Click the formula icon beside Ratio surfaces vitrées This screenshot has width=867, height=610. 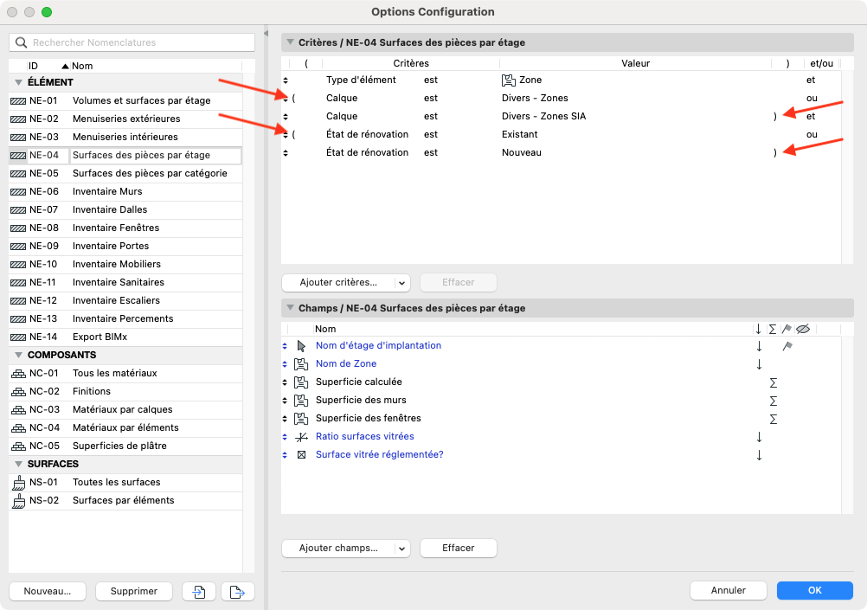click(301, 437)
